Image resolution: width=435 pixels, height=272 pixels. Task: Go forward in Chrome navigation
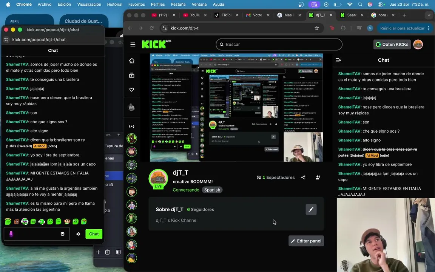[x=140, y=28]
